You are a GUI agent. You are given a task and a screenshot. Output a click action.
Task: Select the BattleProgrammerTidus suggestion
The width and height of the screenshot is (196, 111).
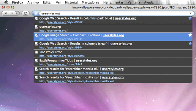tap(113, 62)
